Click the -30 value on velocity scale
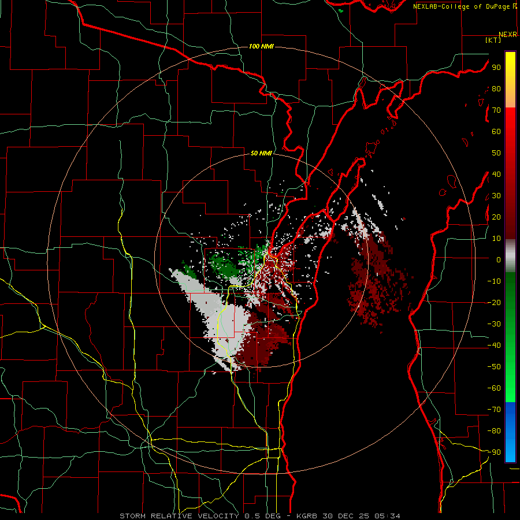The image size is (520, 520). tap(494, 324)
